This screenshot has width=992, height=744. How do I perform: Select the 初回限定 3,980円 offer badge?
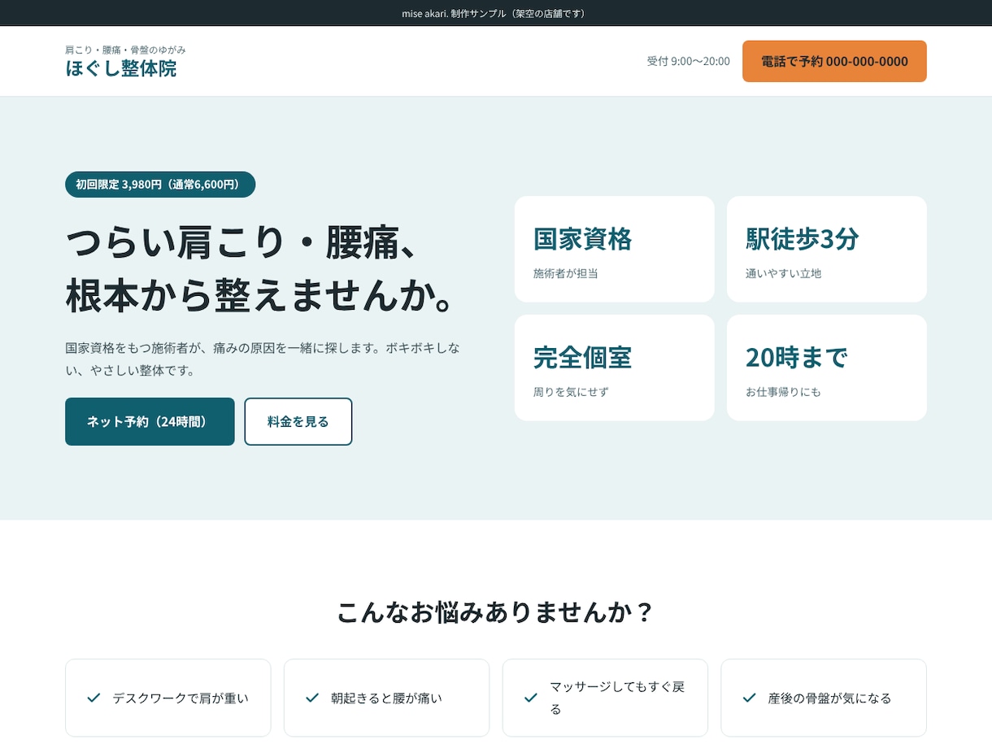(160, 185)
